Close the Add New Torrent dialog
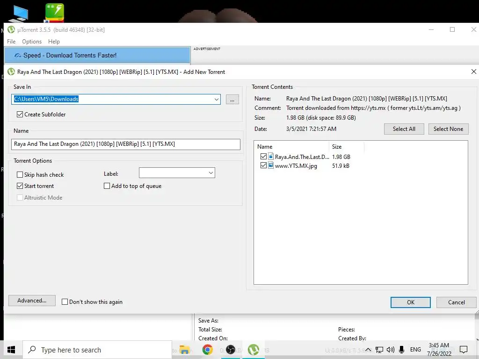The image size is (479, 359). [x=473, y=72]
